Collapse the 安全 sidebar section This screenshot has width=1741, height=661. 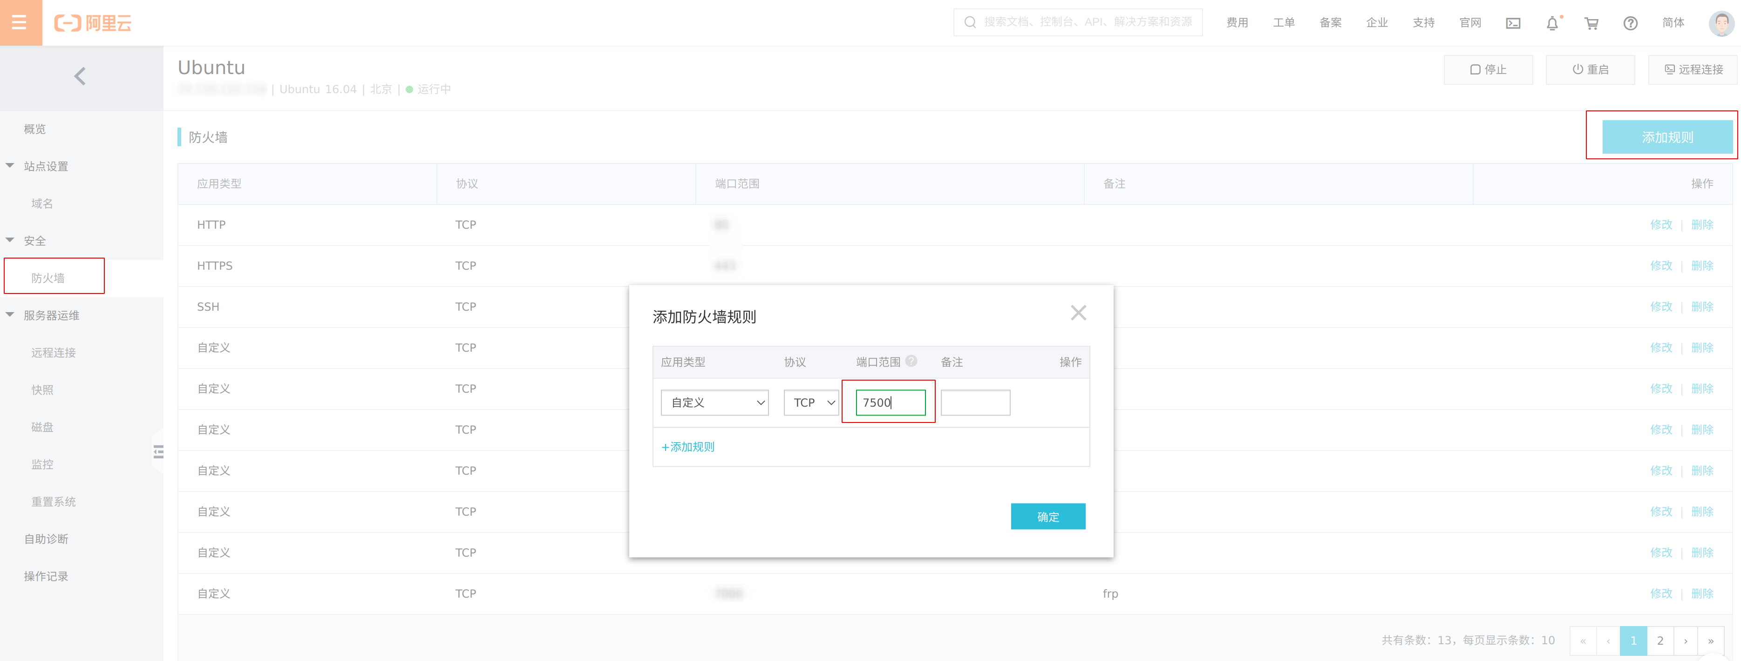(10, 241)
